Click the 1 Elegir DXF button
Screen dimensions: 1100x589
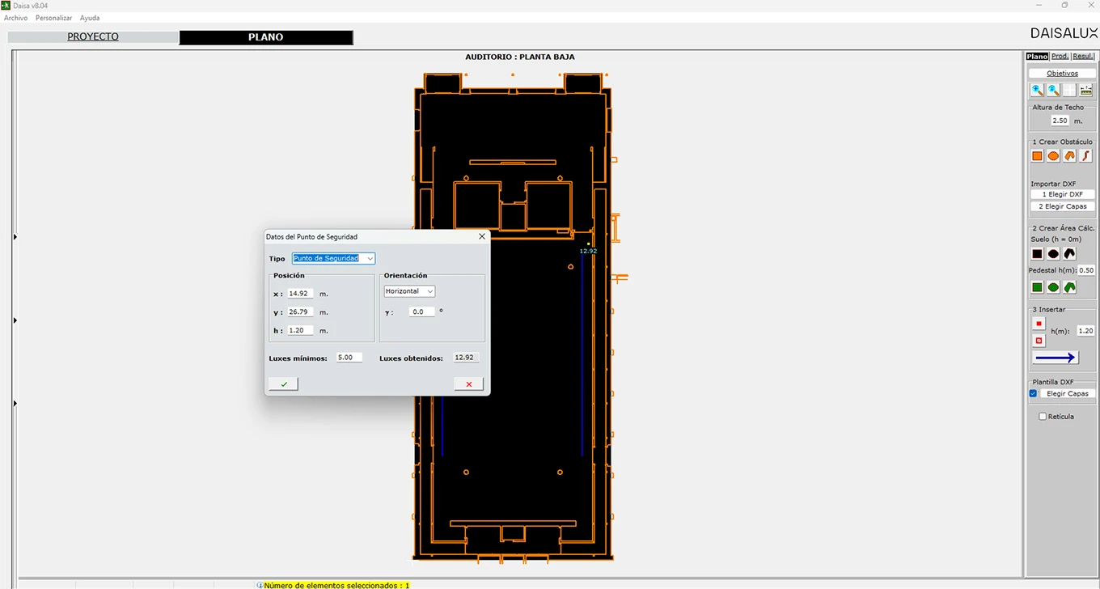pyautogui.click(x=1063, y=194)
